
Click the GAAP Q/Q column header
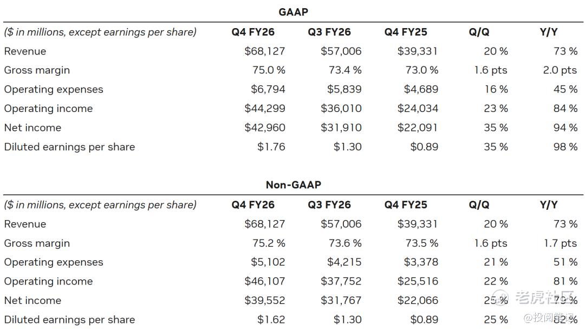(479, 32)
